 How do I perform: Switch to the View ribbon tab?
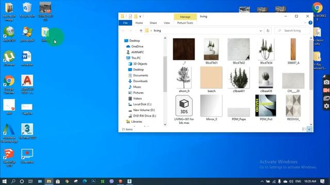167,23
